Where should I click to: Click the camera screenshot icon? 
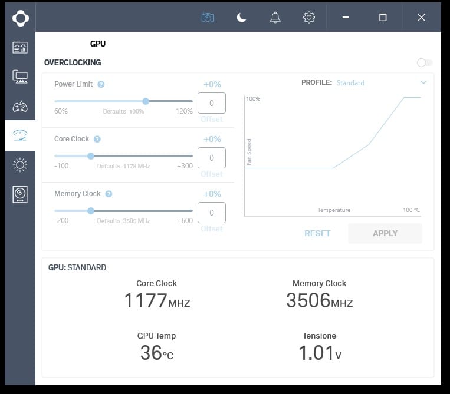pos(208,18)
